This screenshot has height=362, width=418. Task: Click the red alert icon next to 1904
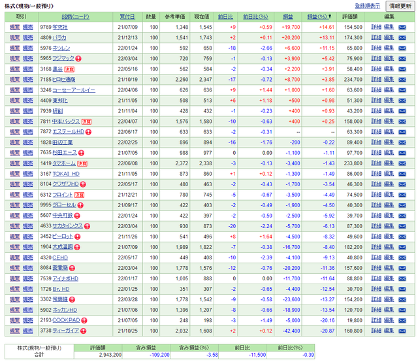(x=77, y=247)
